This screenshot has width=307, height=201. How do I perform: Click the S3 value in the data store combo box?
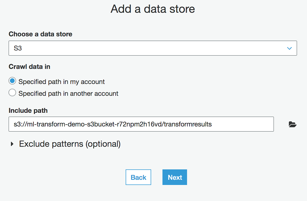(x=18, y=49)
